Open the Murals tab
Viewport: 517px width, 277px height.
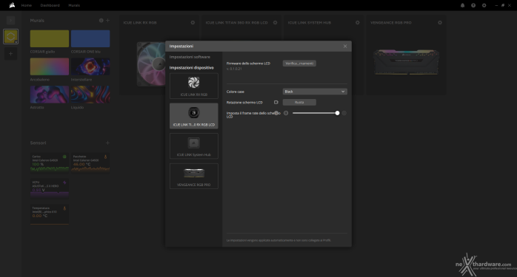(x=74, y=5)
